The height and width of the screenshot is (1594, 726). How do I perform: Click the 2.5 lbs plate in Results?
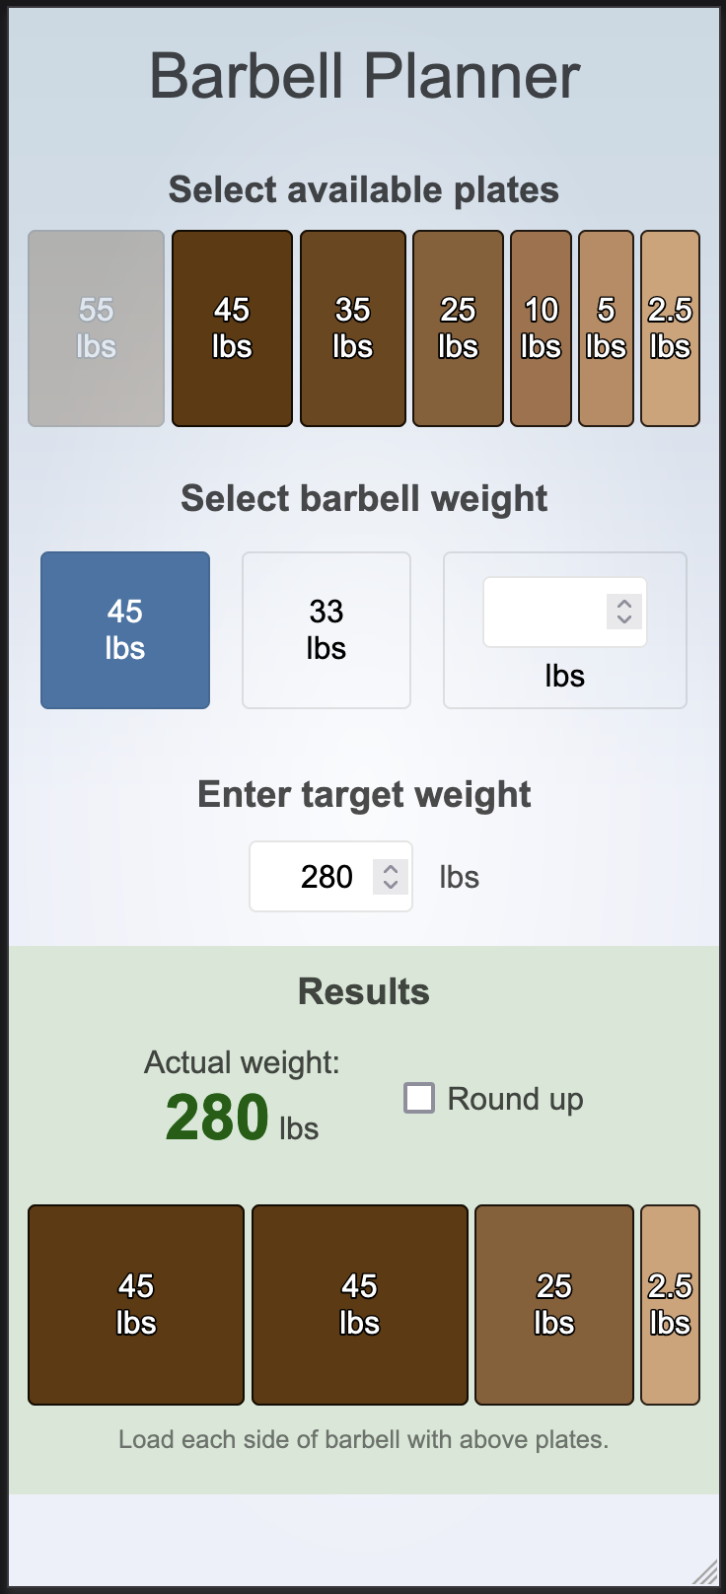click(670, 1304)
